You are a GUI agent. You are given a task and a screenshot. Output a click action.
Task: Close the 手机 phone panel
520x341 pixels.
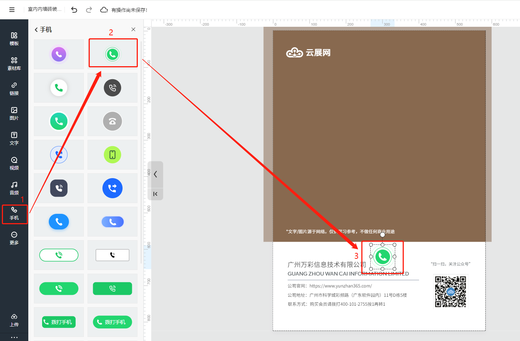tap(133, 29)
